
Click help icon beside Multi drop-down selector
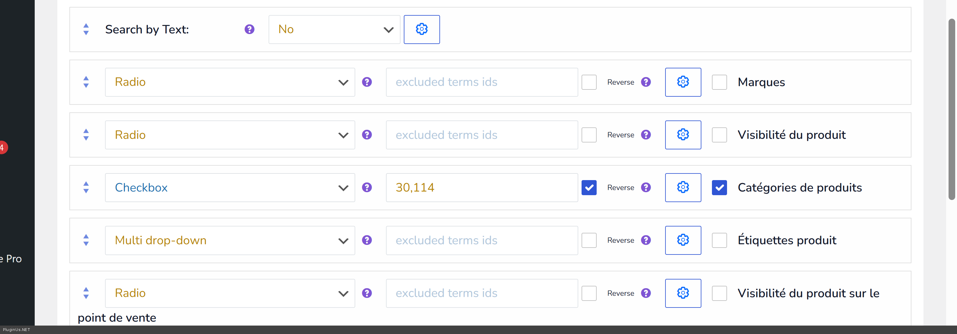367,240
